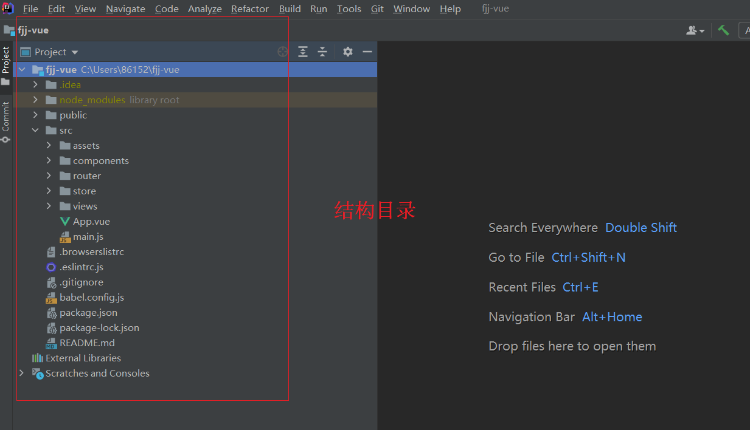
Task: Expand the store folder
Action: pos(49,191)
